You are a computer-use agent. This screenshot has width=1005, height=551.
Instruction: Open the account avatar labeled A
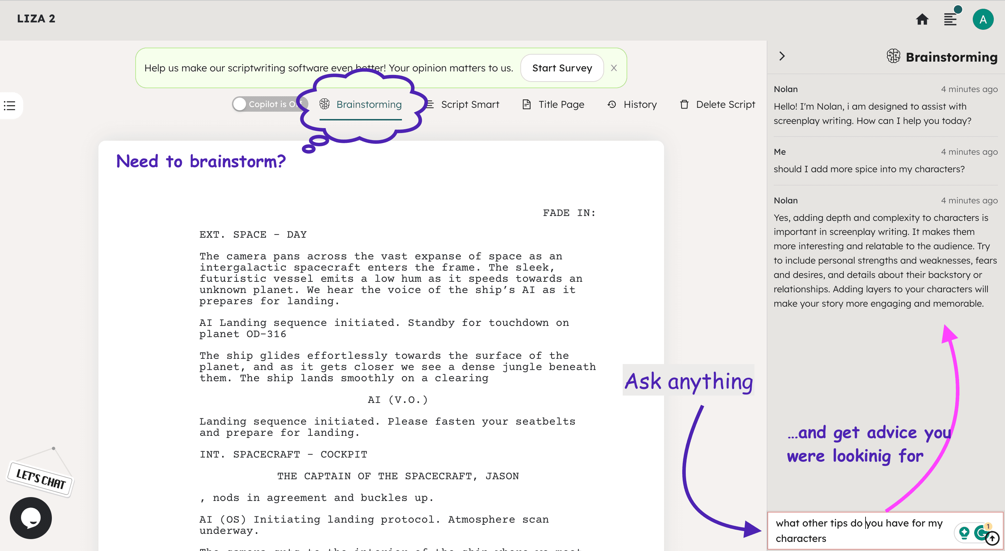click(x=983, y=19)
